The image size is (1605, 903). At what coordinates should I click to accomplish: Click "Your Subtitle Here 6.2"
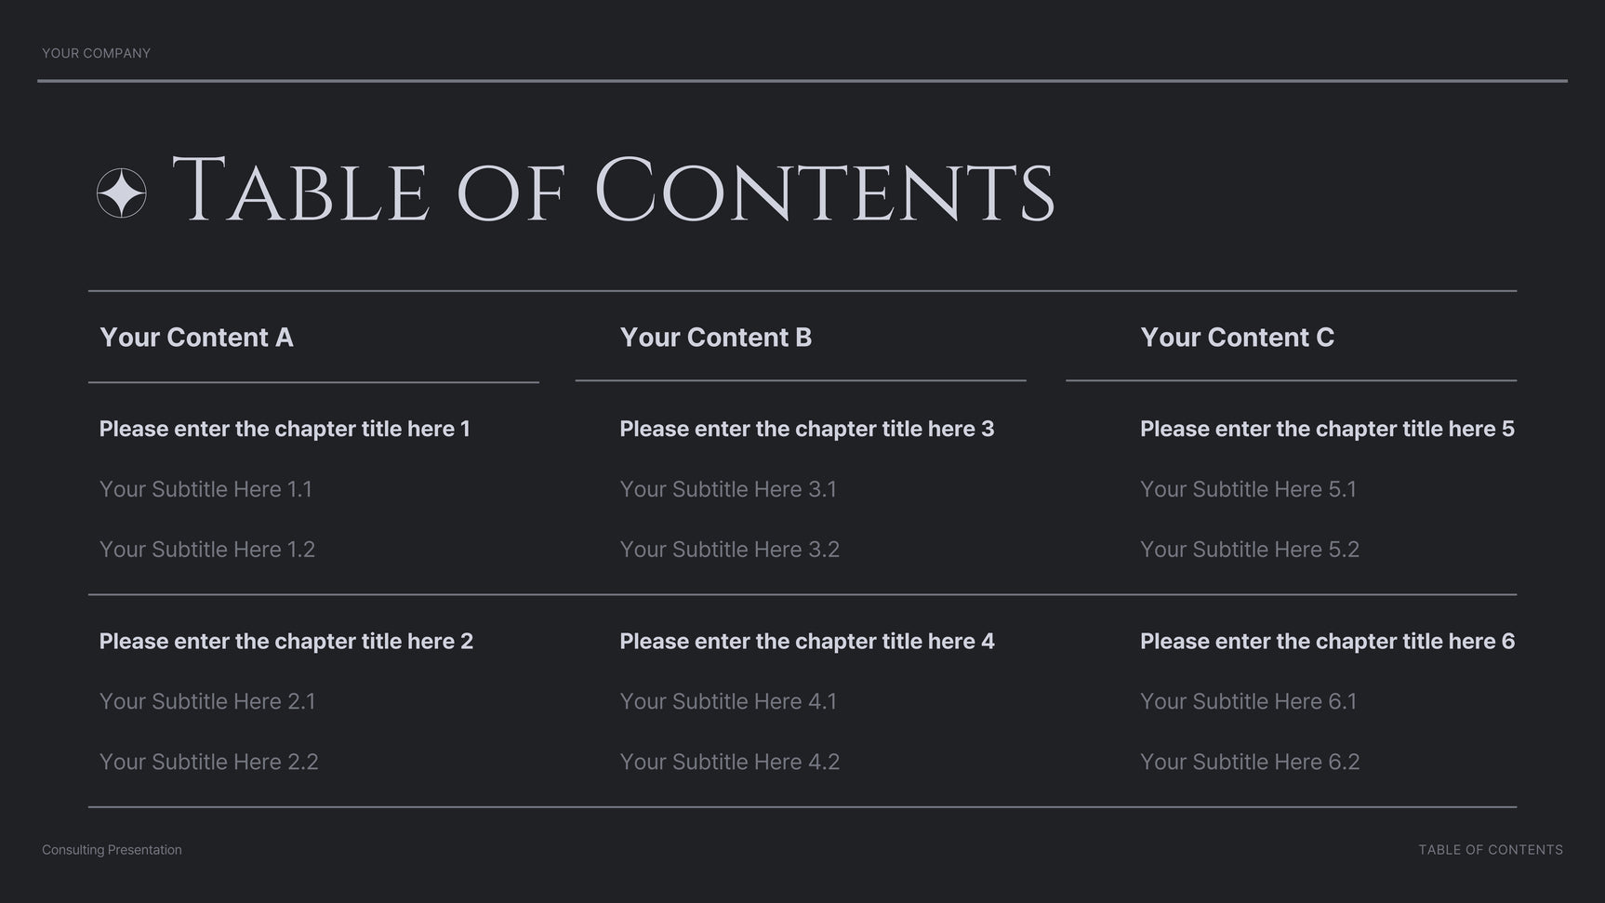pyautogui.click(x=1250, y=762)
